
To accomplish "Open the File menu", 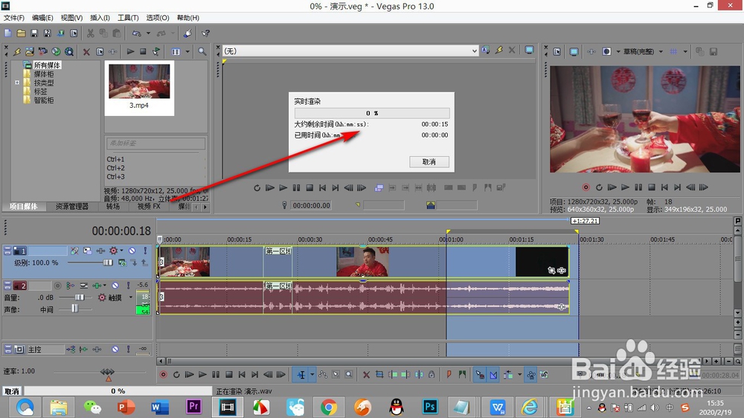I will (x=13, y=18).
